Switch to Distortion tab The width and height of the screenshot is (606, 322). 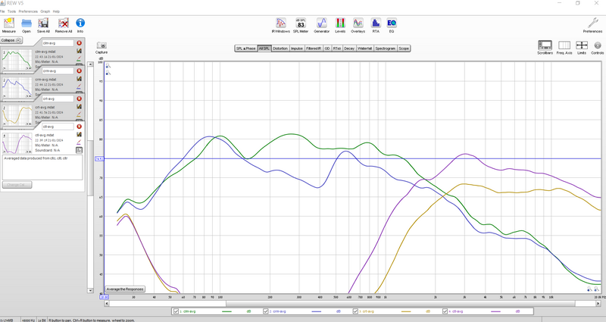280,48
